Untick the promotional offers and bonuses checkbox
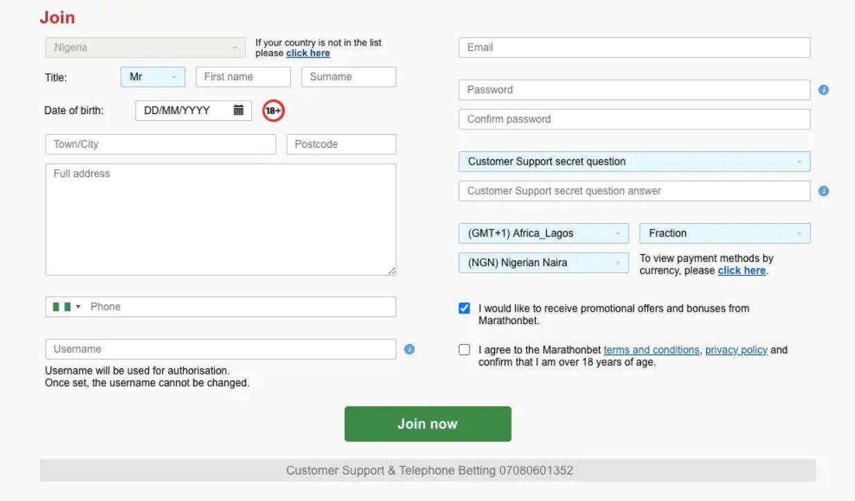 (x=465, y=308)
